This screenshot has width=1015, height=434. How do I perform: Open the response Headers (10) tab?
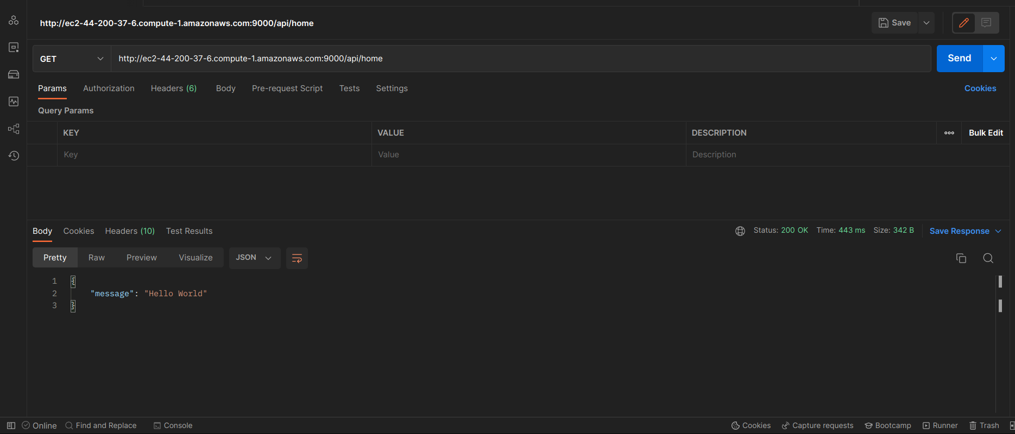(130, 231)
